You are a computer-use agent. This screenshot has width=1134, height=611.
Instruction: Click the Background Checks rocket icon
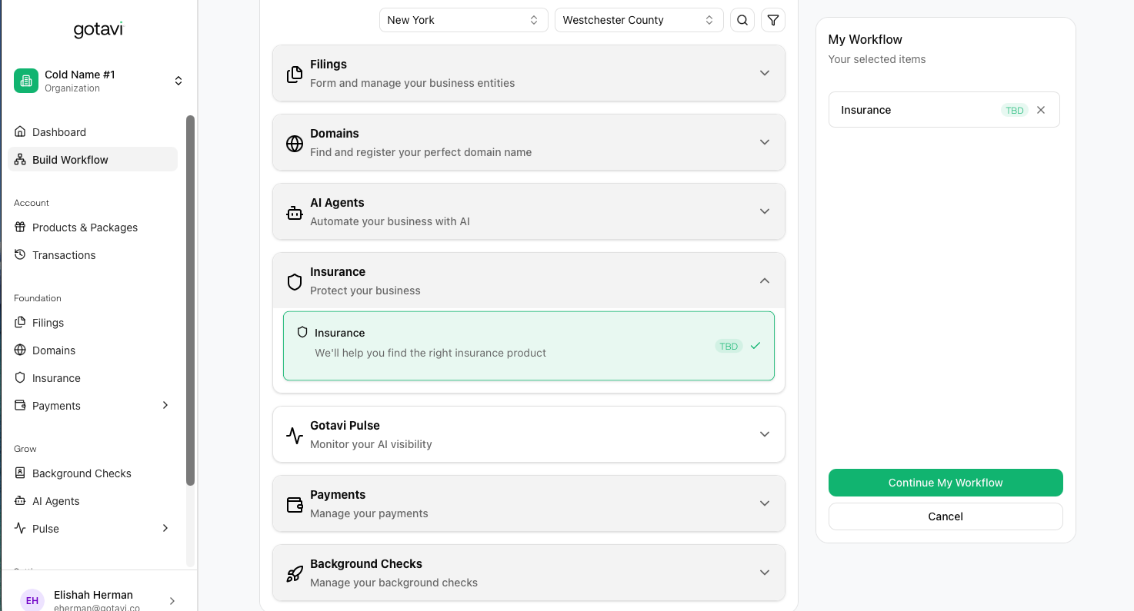point(295,573)
